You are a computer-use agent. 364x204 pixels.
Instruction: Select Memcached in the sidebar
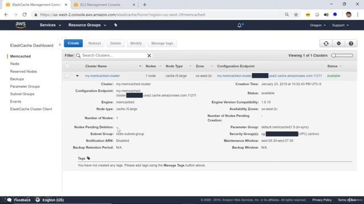coord(20,56)
